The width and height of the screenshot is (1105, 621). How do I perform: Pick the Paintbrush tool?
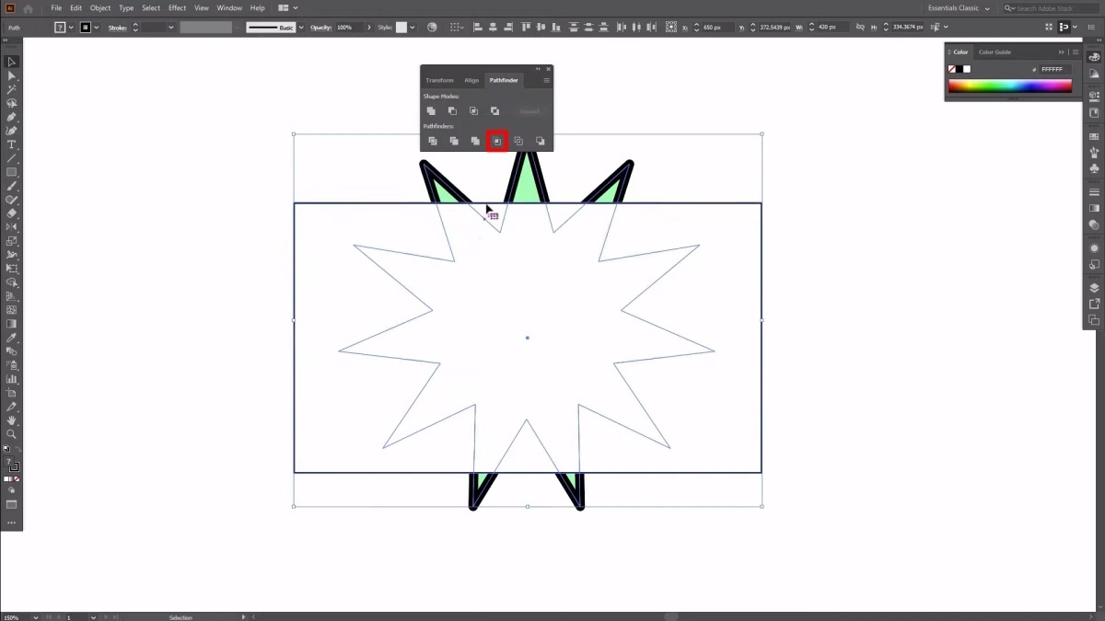(x=12, y=186)
